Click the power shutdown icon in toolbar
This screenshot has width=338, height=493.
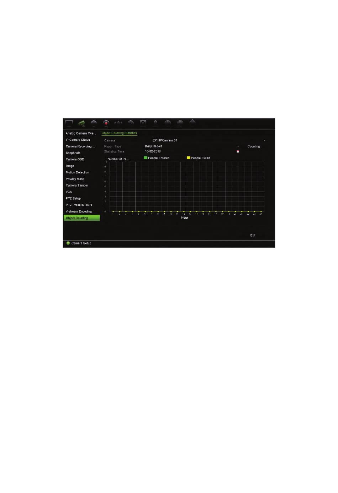point(192,123)
